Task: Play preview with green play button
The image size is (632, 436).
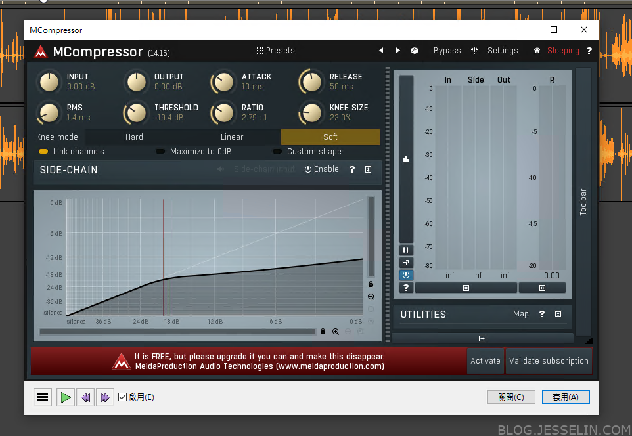Action: point(65,397)
